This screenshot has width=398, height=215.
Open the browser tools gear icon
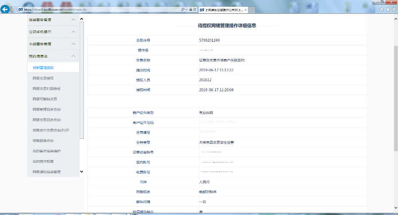393,9
